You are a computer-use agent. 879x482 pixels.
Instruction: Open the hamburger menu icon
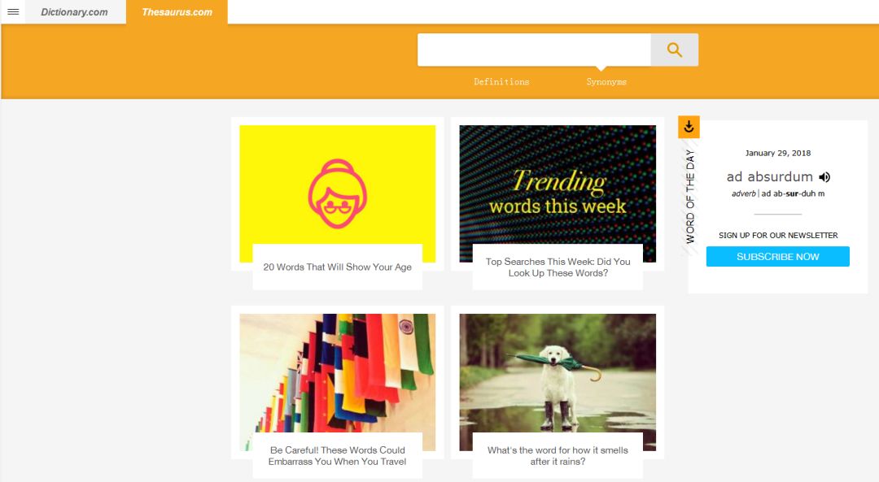(13, 11)
